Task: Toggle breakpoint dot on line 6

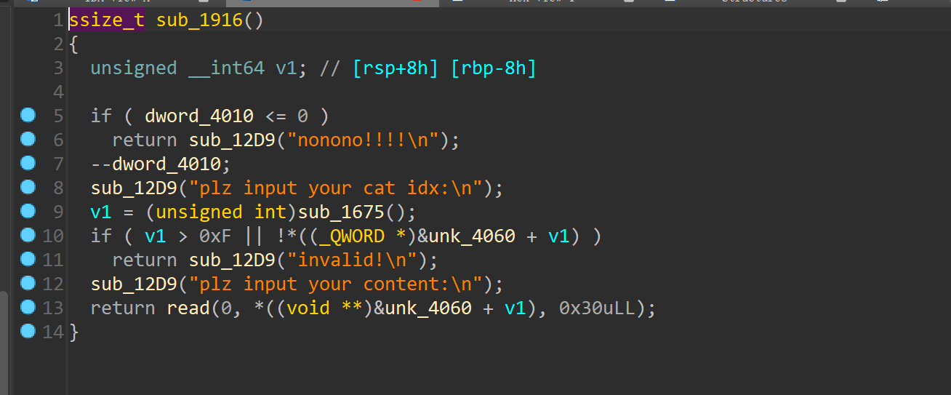Action: tap(28, 139)
